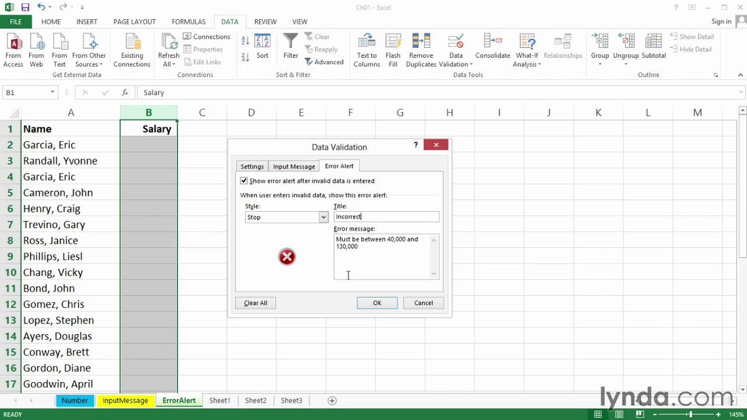Switch to the PAGE LAYOUT ribbon tab

tap(134, 22)
